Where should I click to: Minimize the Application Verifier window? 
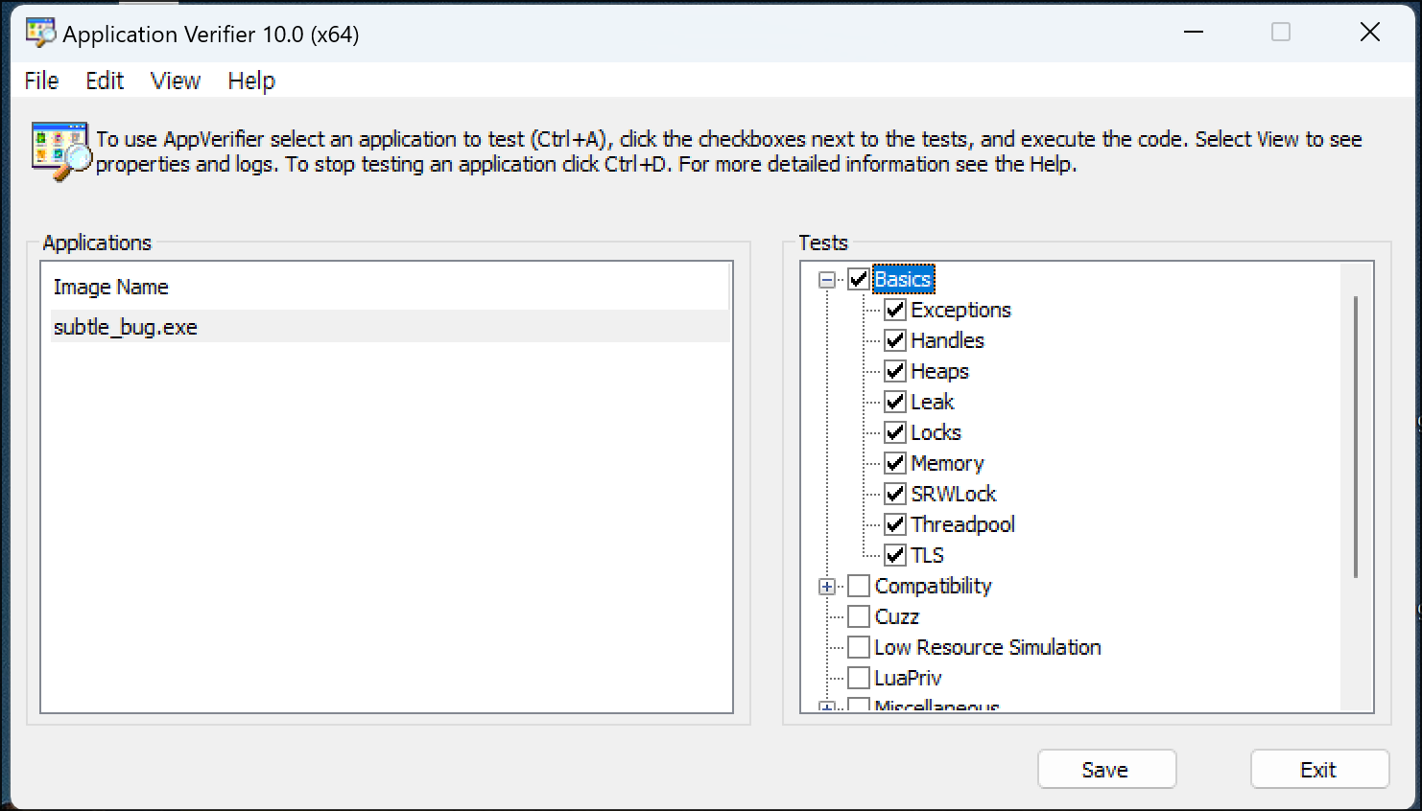click(1194, 33)
